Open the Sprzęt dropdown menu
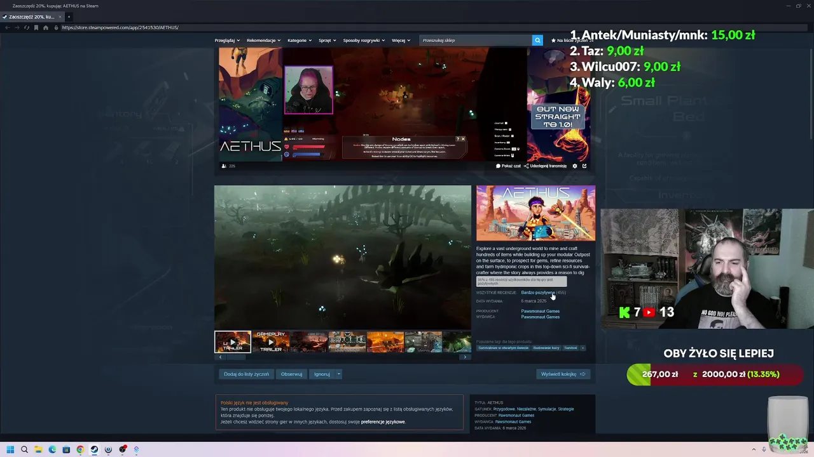 tap(328, 40)
